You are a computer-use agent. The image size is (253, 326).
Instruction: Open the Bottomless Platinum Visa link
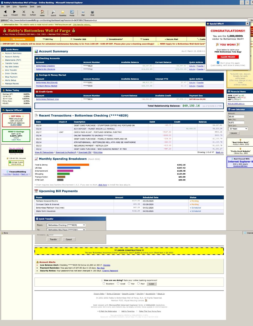[47, 99]
